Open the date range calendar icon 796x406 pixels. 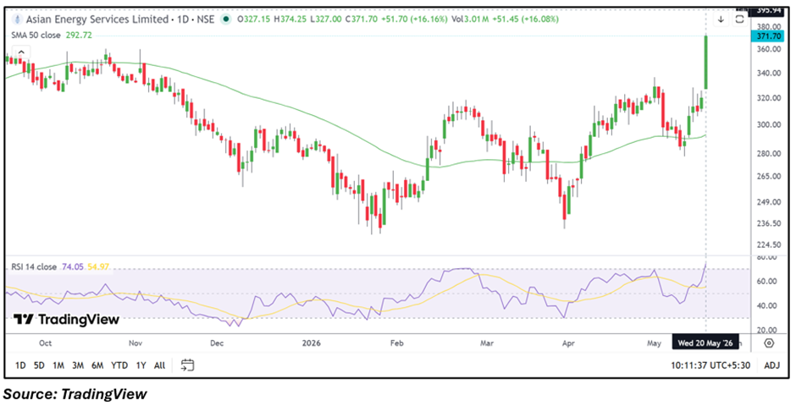point(188,365)
